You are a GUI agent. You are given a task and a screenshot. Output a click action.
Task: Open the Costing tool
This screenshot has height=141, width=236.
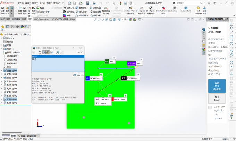coord(174,9)
